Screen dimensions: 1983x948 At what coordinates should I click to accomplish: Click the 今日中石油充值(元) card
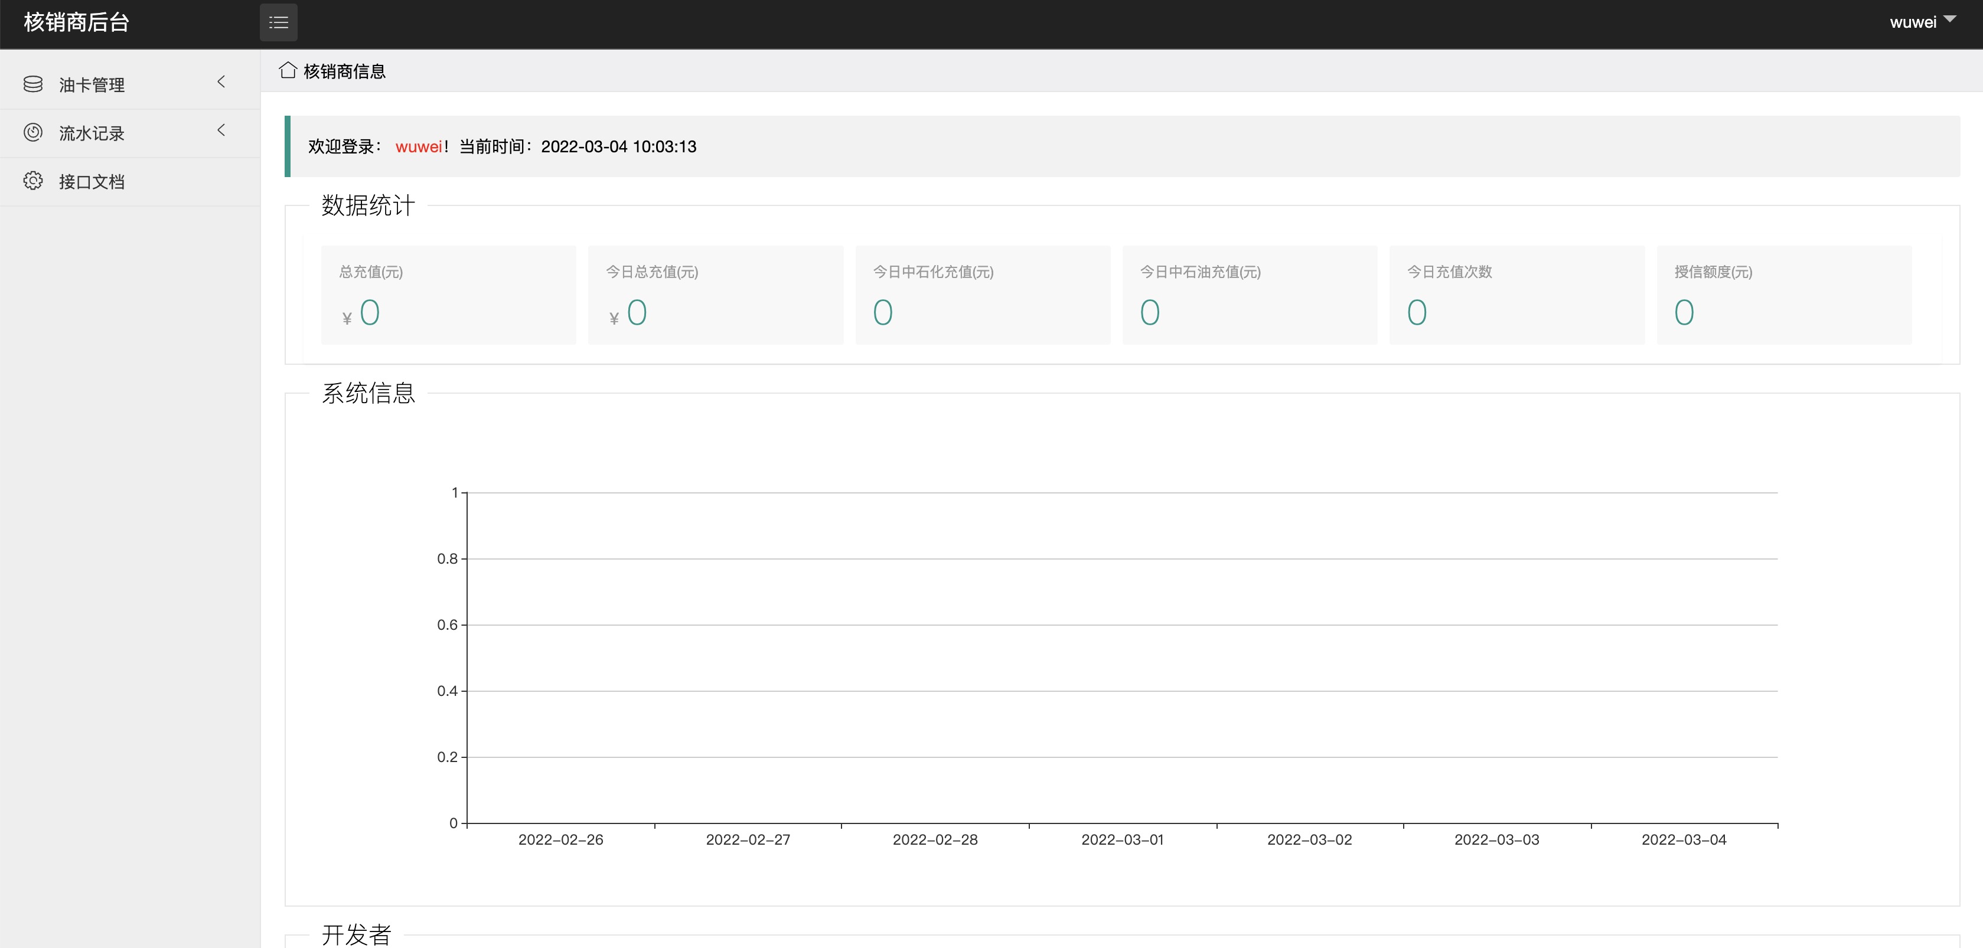1250,295
